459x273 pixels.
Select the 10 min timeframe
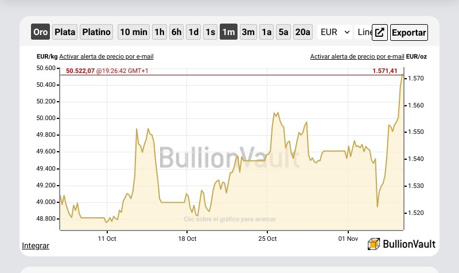(134, 32)
